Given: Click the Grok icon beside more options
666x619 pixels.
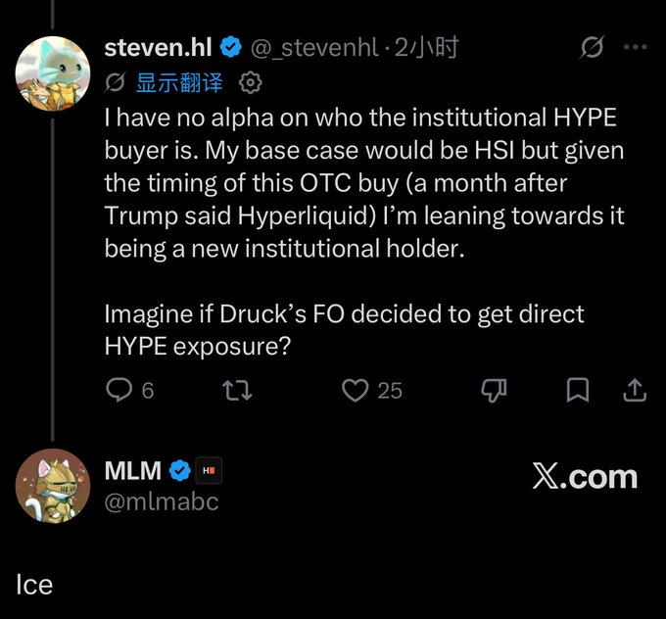Looking at the screenshot, I should click(x=592, y=47).
